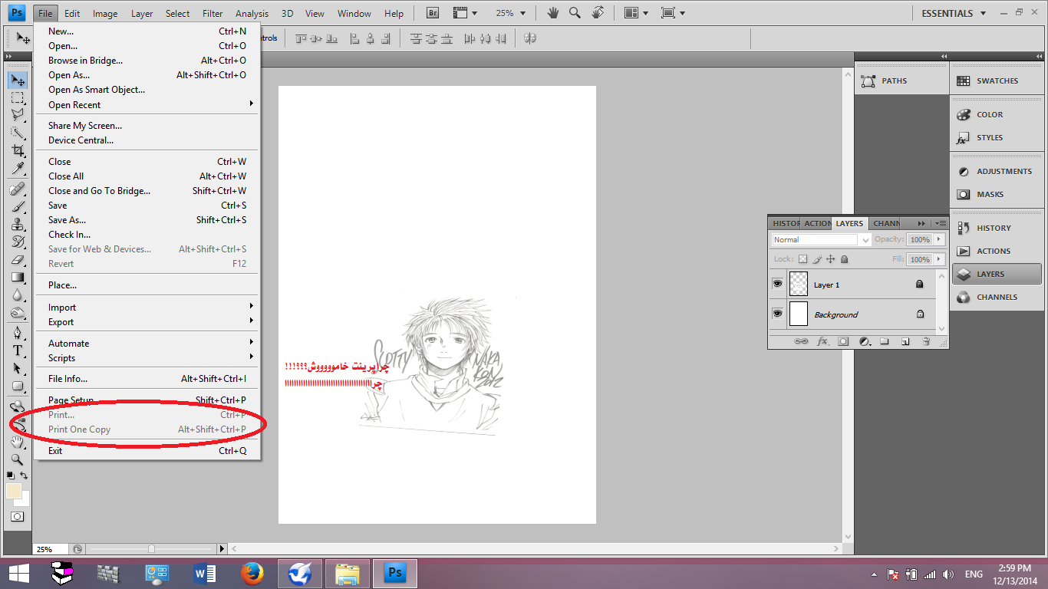
Task: Open the Edit menu
Action: click(x=72, y=13)
